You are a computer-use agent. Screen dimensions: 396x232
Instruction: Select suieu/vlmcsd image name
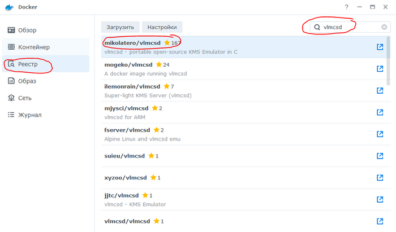(x=124, y=156)
